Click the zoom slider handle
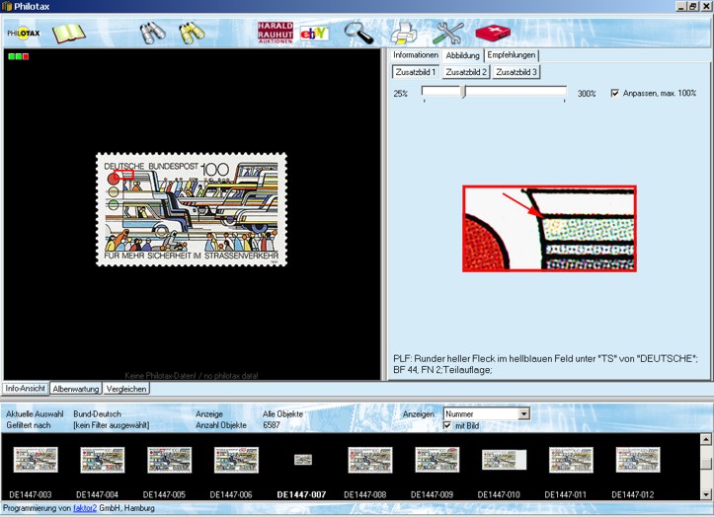714x518 pixels. pos(463,92)
